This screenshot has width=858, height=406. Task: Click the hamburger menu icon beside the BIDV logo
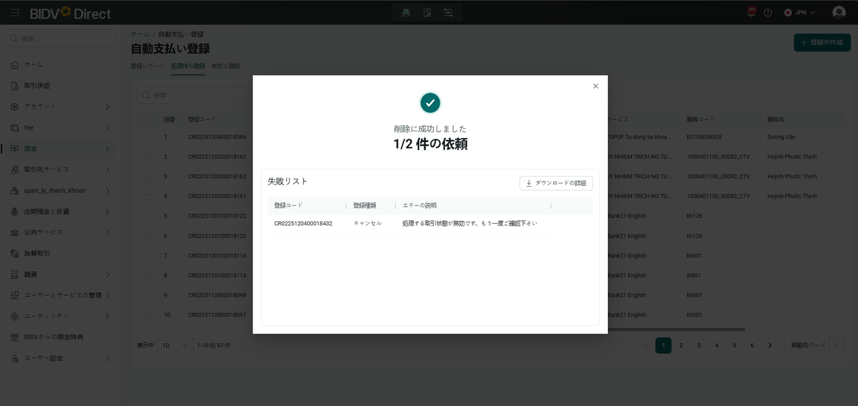(x=15, y=13)
